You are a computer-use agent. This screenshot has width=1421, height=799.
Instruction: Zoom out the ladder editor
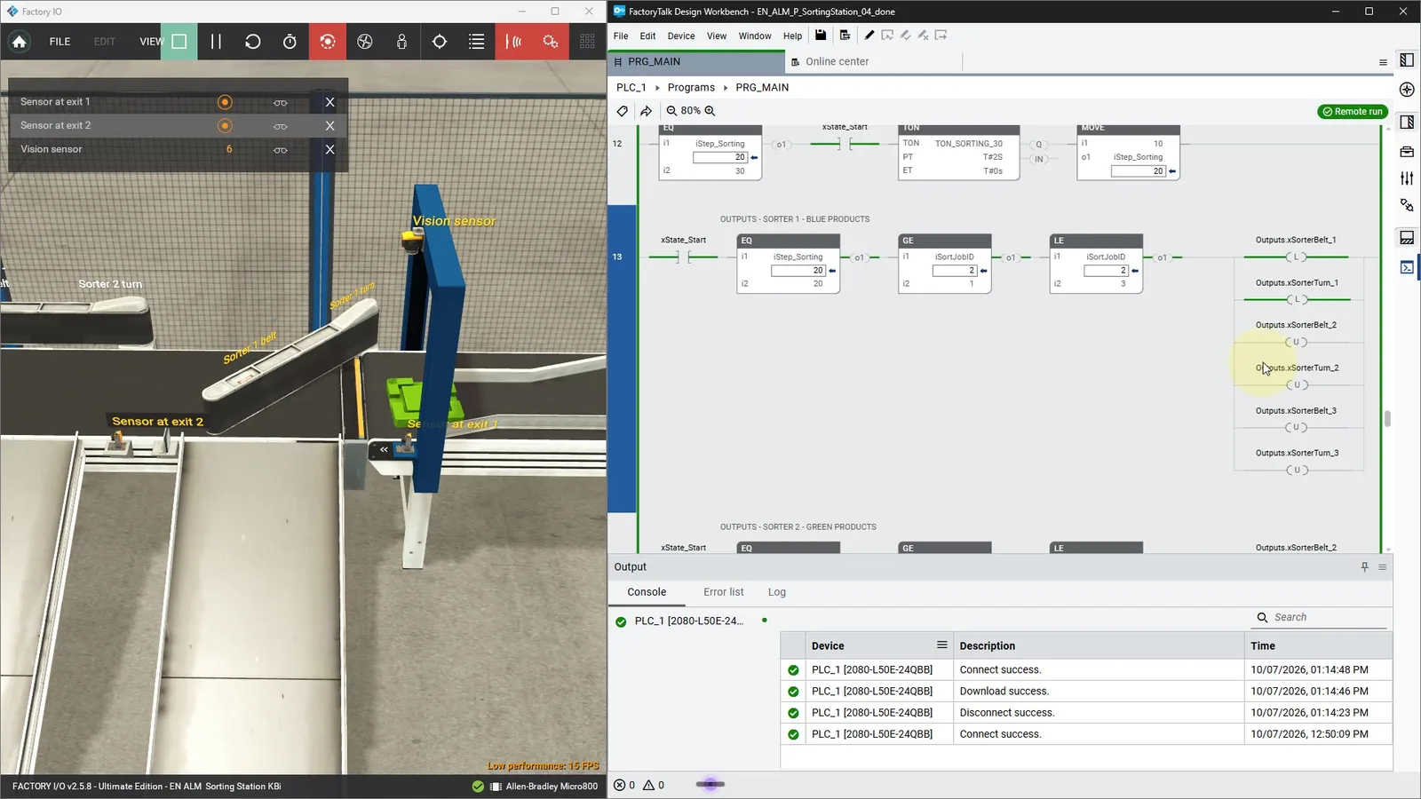coord(671,111)
